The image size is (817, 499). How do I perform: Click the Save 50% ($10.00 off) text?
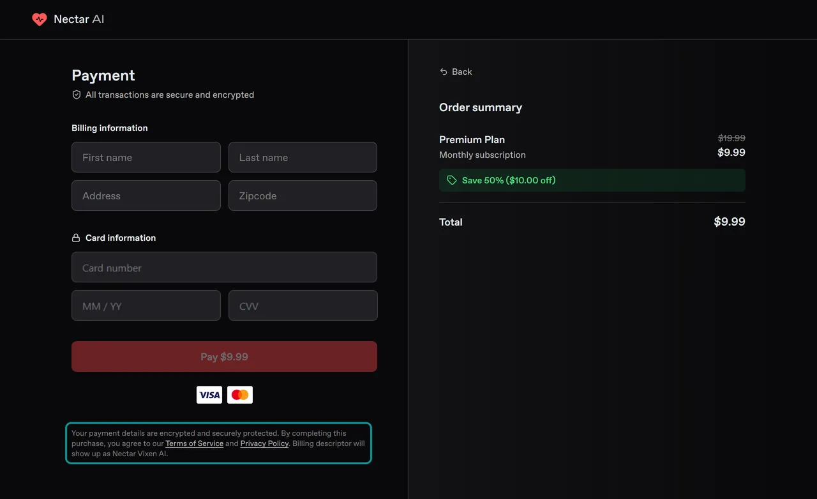(509, 180)
